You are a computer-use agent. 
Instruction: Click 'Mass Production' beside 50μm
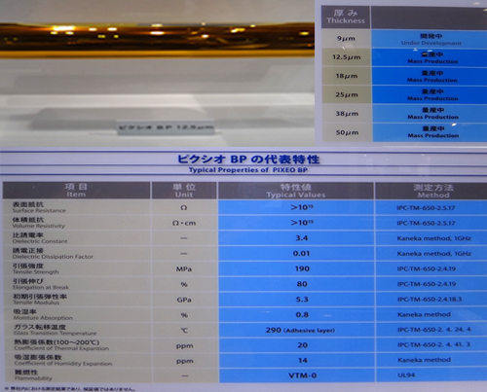click(433, 135)
